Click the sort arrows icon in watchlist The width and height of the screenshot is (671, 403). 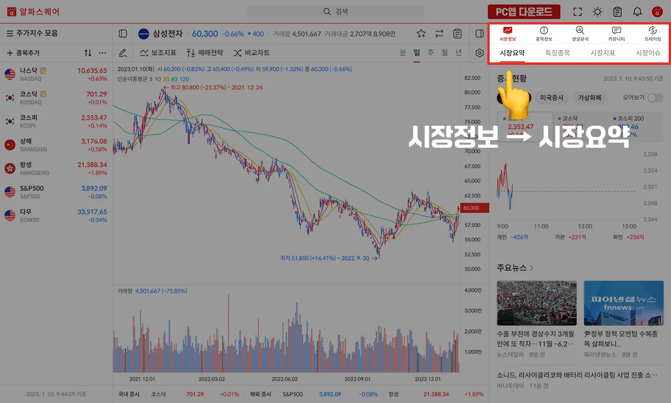click(88, 53)
